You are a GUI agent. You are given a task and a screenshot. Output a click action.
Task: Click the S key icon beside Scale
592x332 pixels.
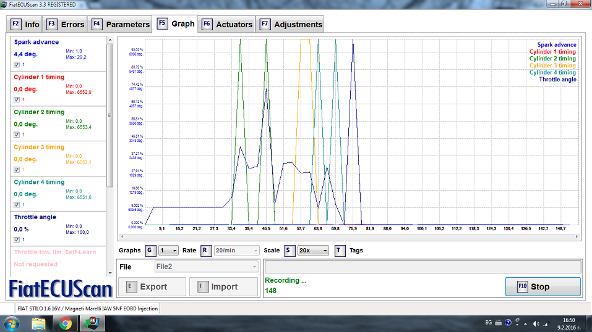[x=289, y=251]
